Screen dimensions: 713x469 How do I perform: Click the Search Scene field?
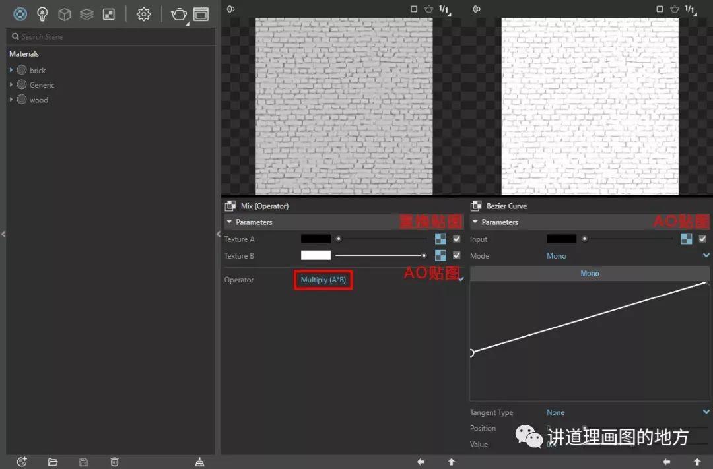tap(111, 36)
